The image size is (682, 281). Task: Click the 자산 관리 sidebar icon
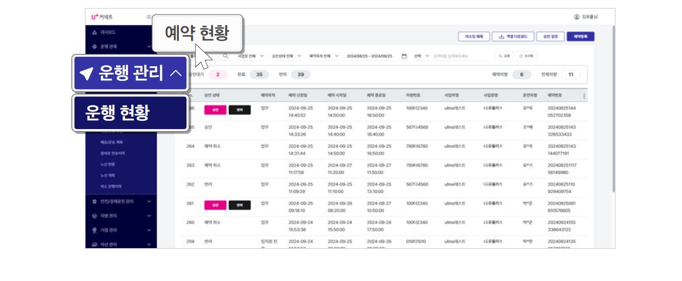(94, 245)
